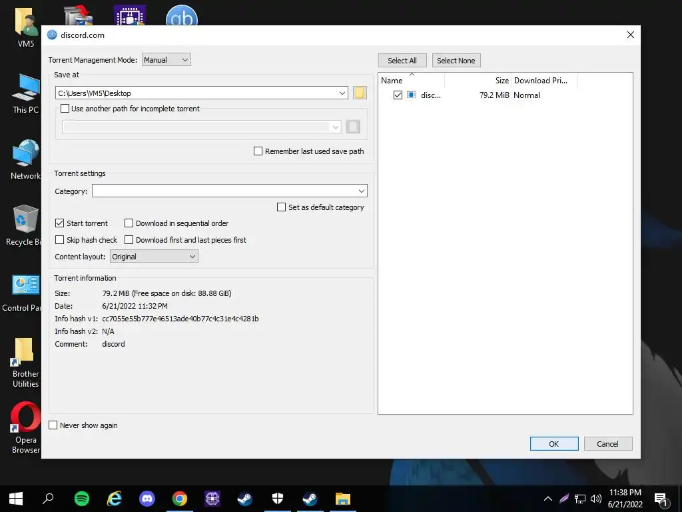This screenshot has height=512, width=682.
Task: Confirm the torrent with OK
Action: [x=554, y=443]
